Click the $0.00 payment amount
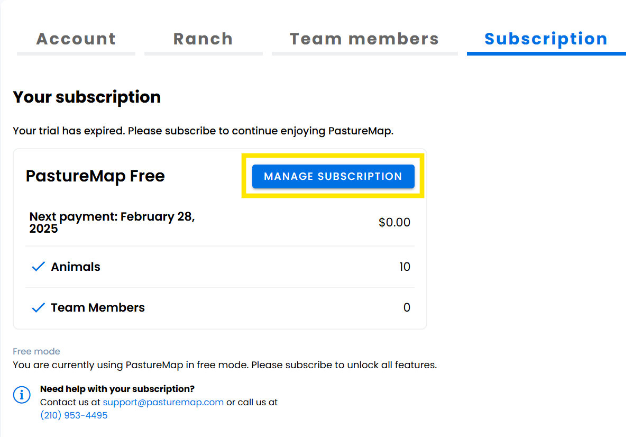The height and width of the screenshot is (437, 633). (x=395, y=222)
